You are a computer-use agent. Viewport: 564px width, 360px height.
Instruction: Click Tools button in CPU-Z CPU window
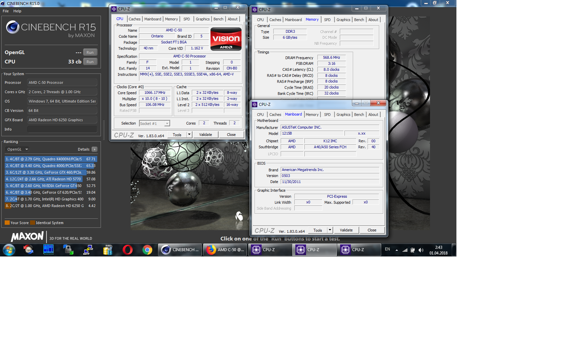[177, 135]
